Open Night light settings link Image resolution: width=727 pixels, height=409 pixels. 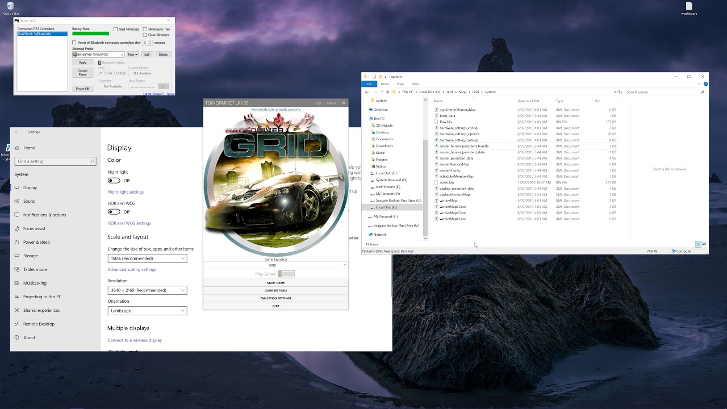coord(126,192)
